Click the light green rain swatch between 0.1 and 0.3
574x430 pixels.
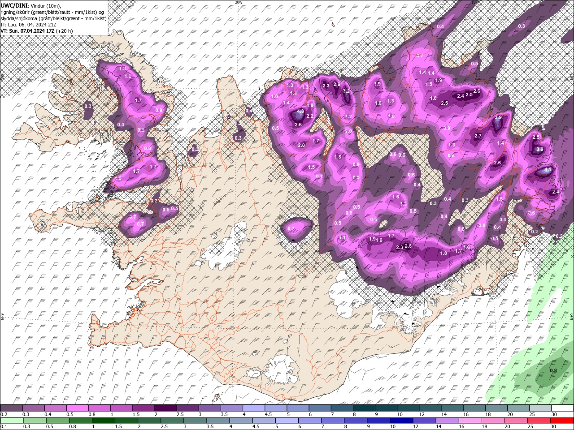click(x=11, y=421)
